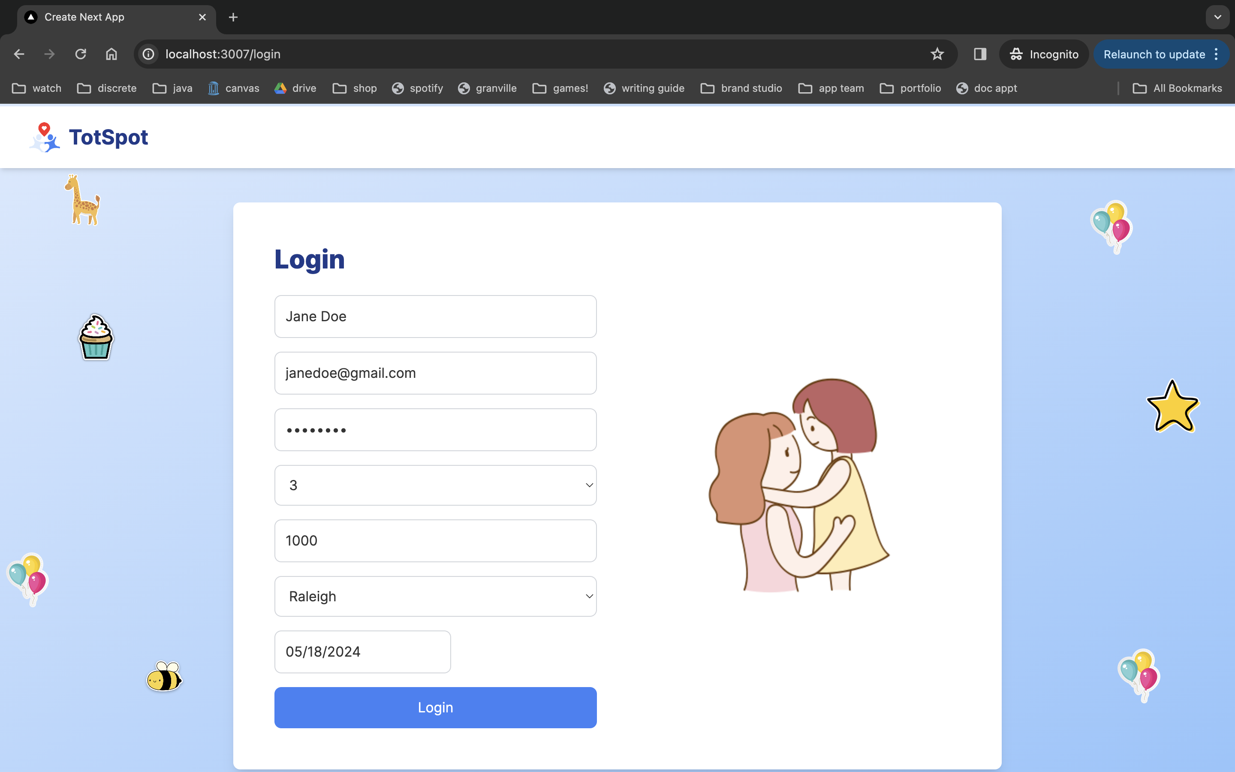
Task: Click the date field showing 05/18/2024
Action: (362, 652)
